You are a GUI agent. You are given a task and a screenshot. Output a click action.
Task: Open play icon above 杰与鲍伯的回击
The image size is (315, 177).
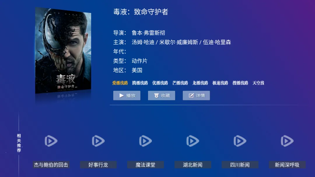(51, 141)
